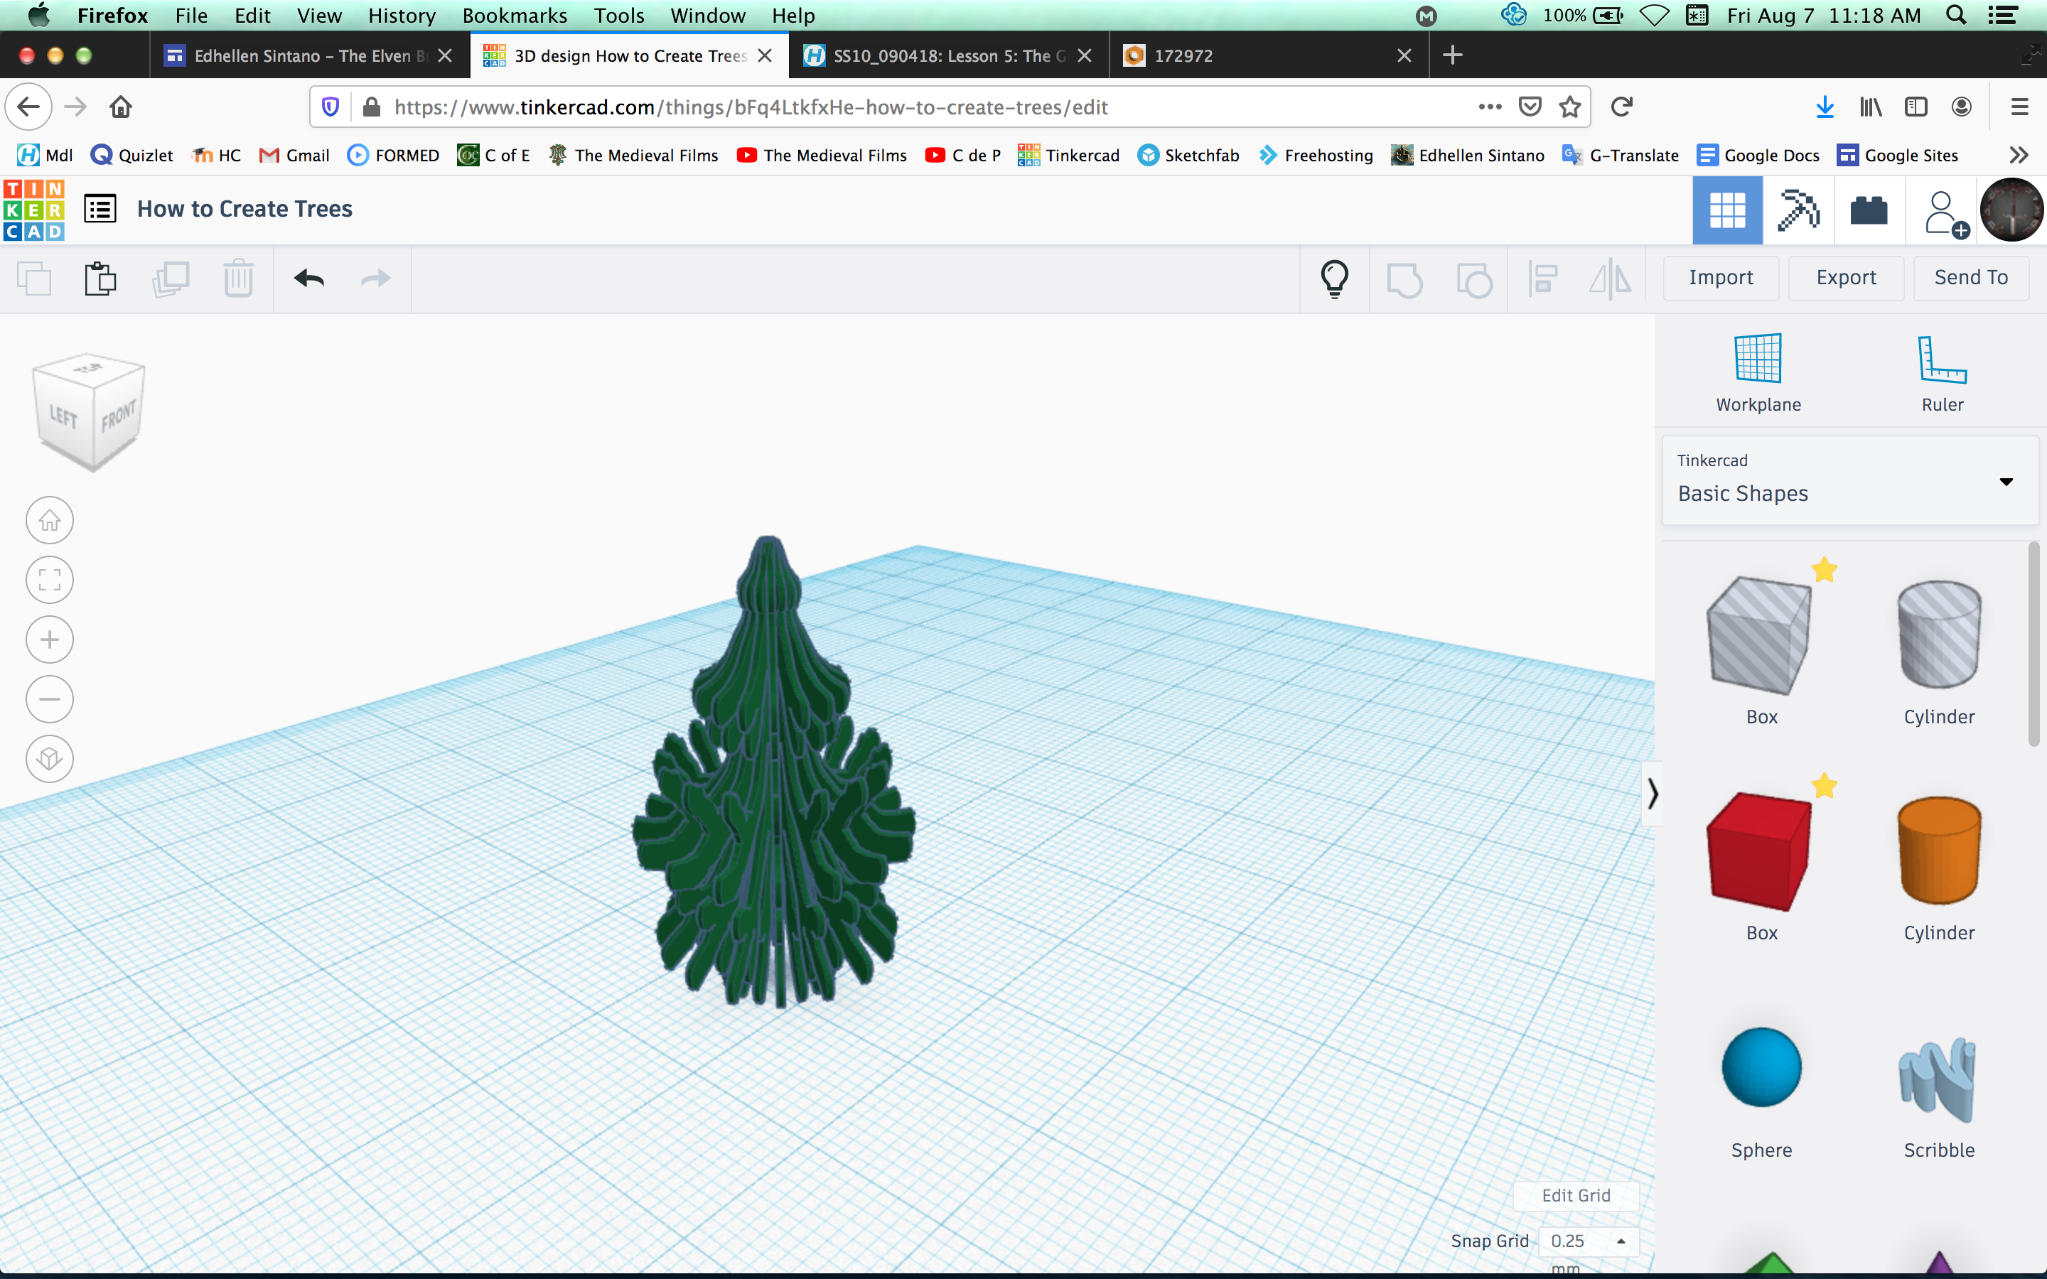Open the Bookmarks menu in menu bar
This screenshot has height=1279, width=2047.
[x=515, y=15]
